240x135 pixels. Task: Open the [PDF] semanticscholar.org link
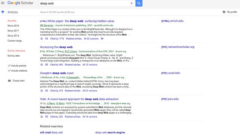[178, 47]
